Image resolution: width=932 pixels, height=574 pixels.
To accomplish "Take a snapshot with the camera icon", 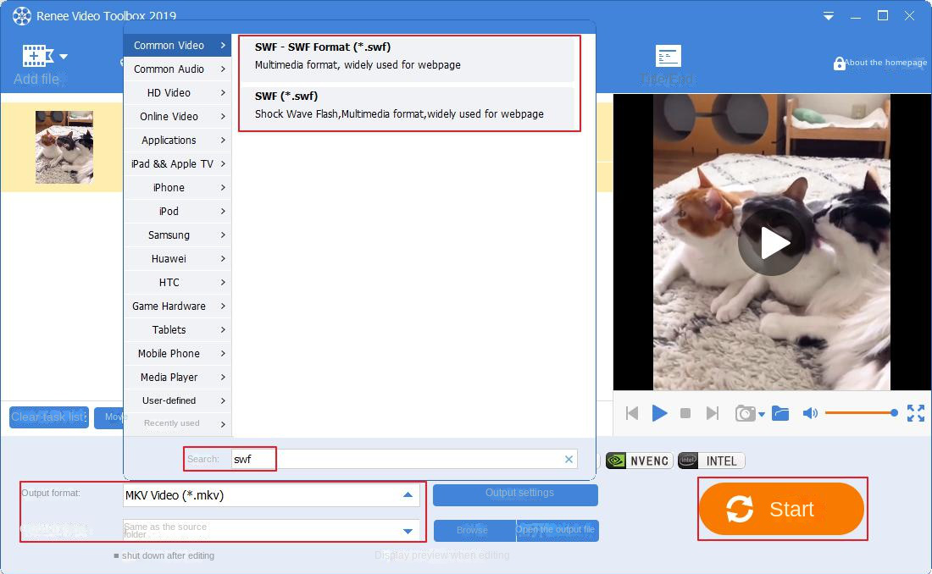I will 745,413.
